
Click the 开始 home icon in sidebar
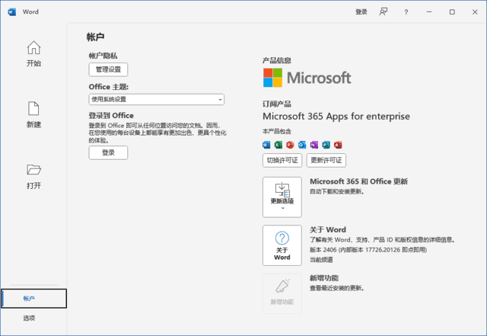pos(33,48)
